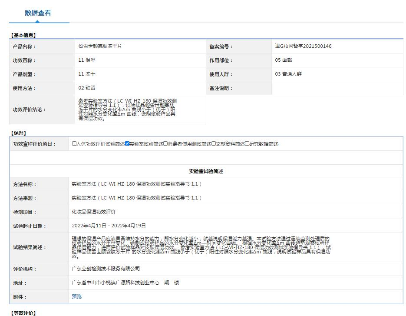
Task: Tick the 消费者使用测试简述 checkbox
Action: point(165,144)
